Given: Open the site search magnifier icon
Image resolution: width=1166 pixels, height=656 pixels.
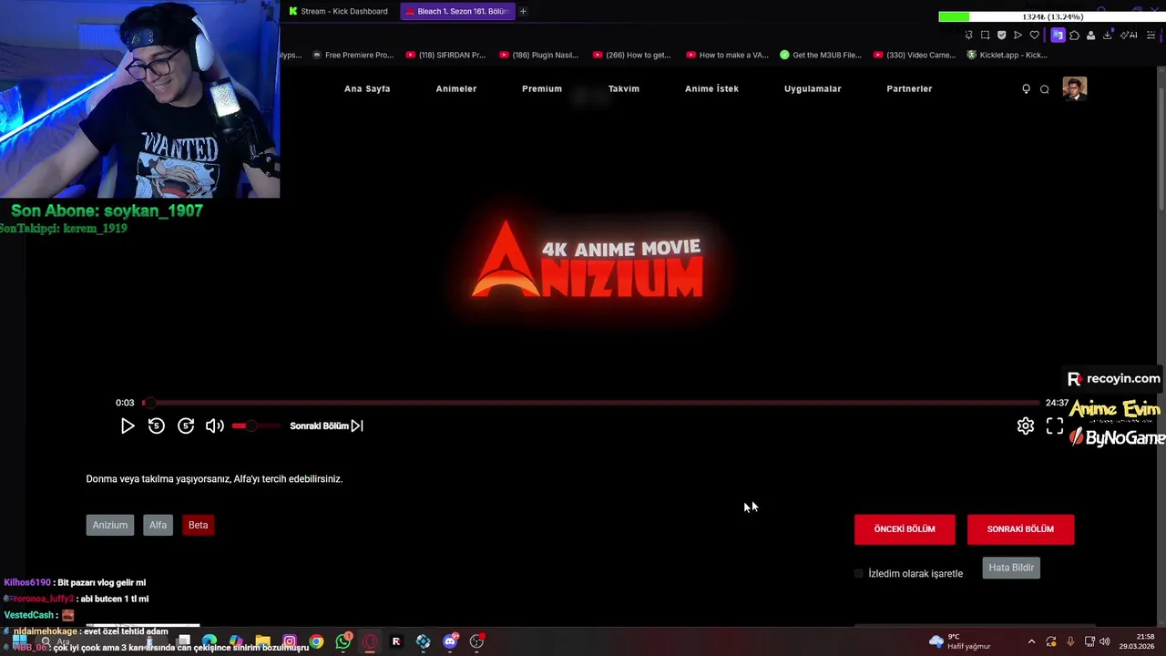Looking at the screenshot, I should [1045, 89].
